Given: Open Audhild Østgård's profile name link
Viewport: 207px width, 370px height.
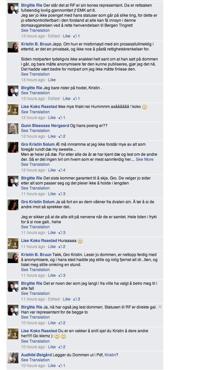Looking at the screenshot, I should pyautogui.click(x=36, y=355).
